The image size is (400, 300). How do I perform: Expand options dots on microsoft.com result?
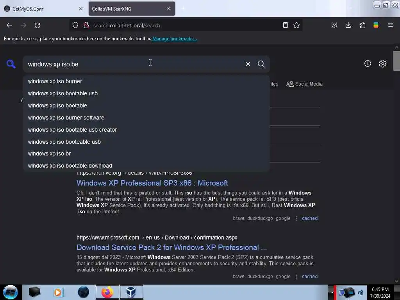tap(296, 277)
